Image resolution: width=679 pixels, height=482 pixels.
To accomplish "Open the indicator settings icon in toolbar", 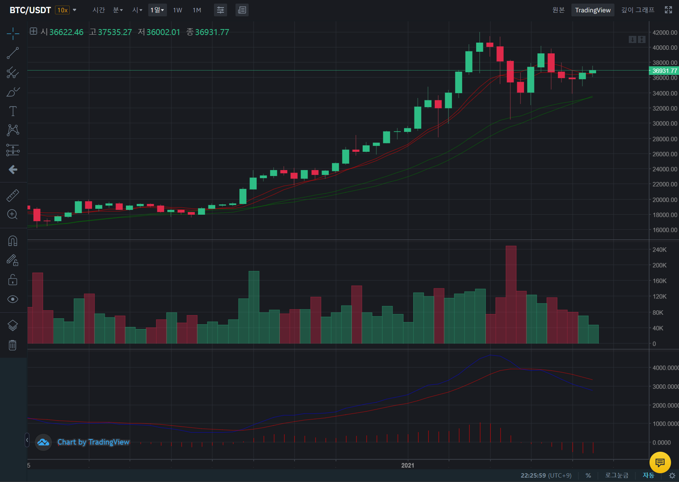I will [220, 10].
